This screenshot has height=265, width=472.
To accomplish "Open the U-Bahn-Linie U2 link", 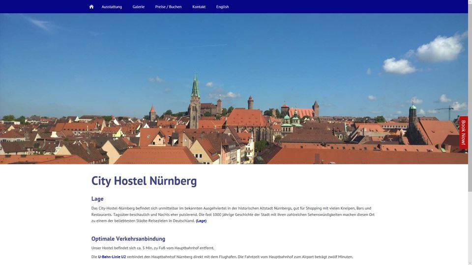I will point(112,257).
